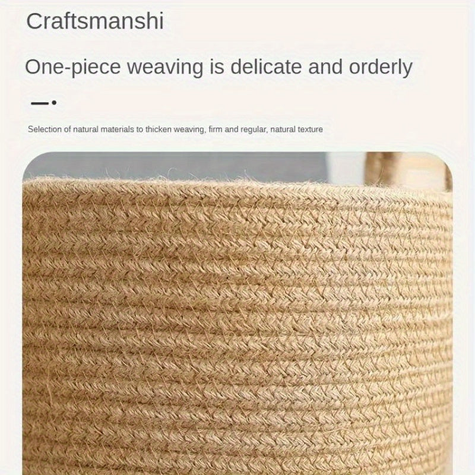The height and width of the screenshot is (475, 475).
Task: Click the small dot beside the dash
Action: click(x=54, y=103)
